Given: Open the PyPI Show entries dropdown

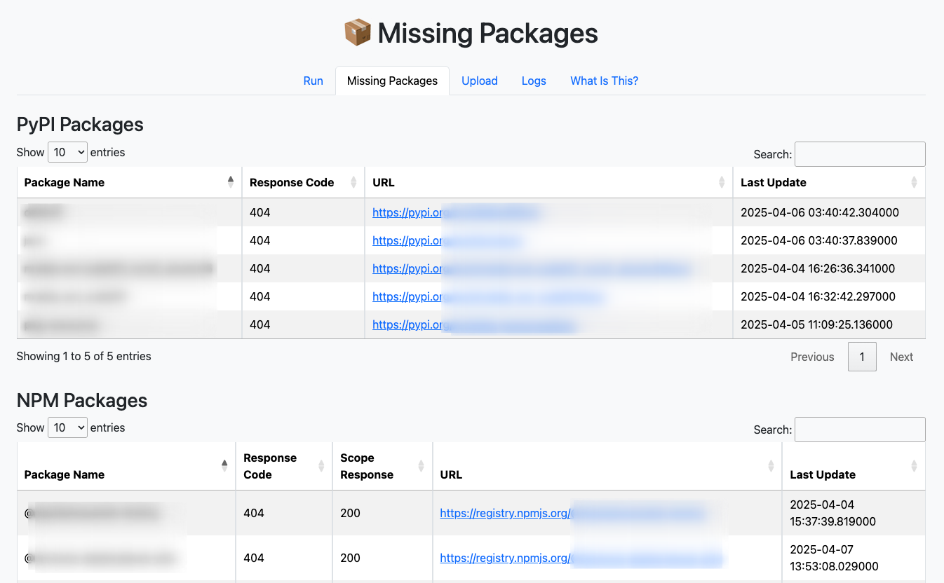Looking at the screenshot, I should pyautogui.click(x=67, y=152).
